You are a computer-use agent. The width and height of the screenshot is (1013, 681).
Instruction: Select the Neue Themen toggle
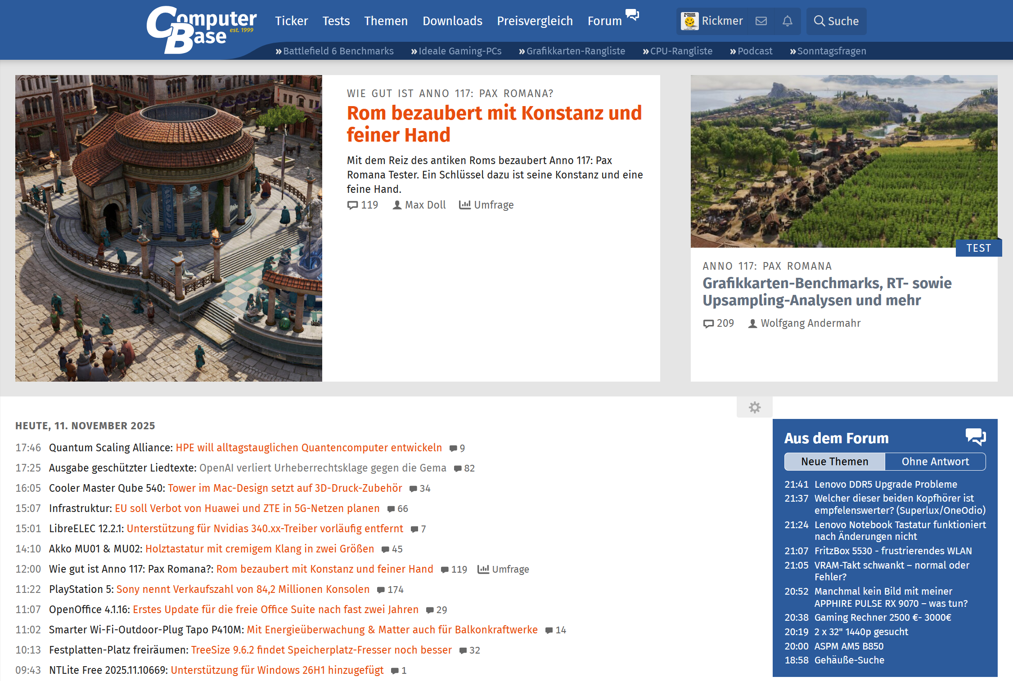coord(834,462)
